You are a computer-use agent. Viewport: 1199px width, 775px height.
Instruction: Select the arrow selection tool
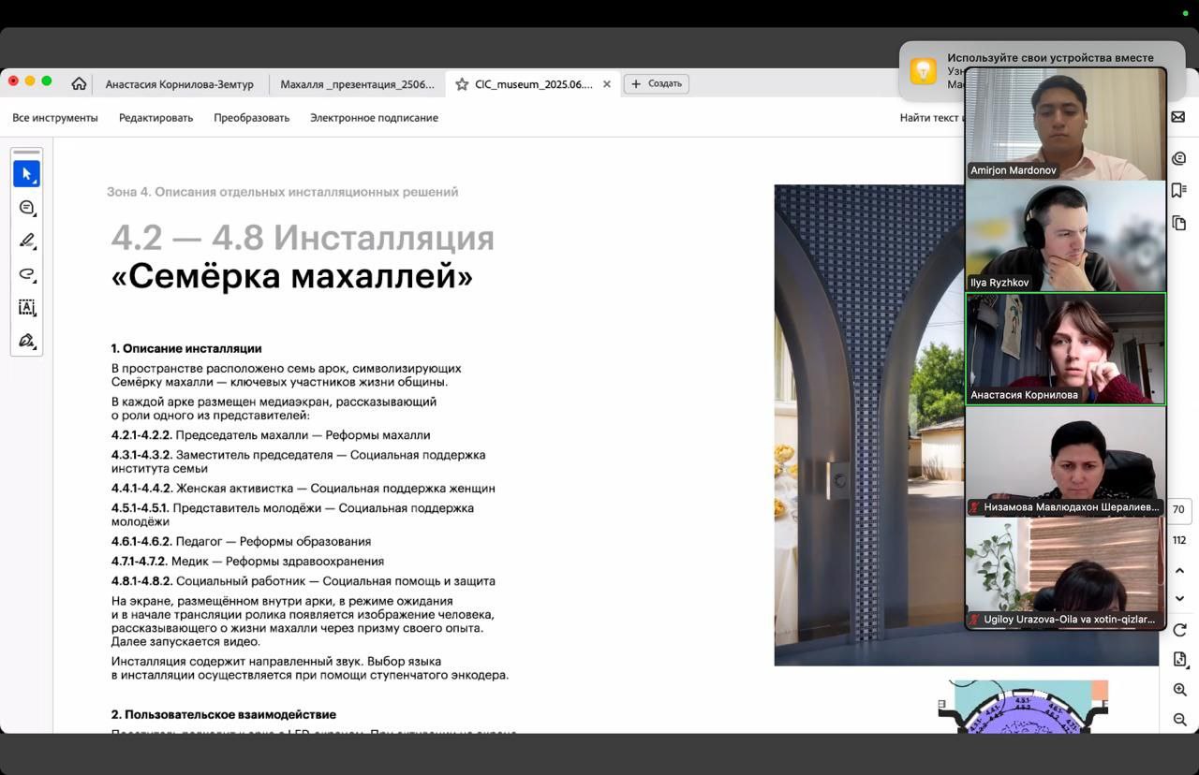point(26,174)
